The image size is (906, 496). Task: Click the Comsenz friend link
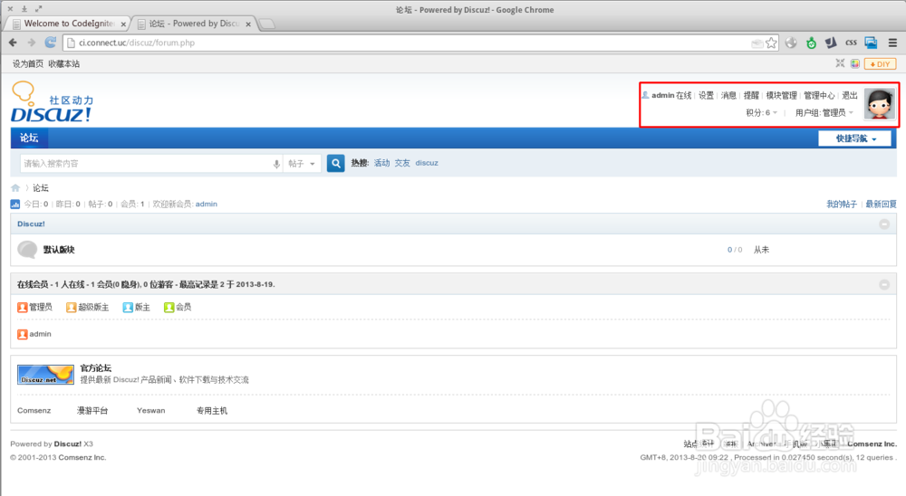pyautogui.click(x=34, y=411)
